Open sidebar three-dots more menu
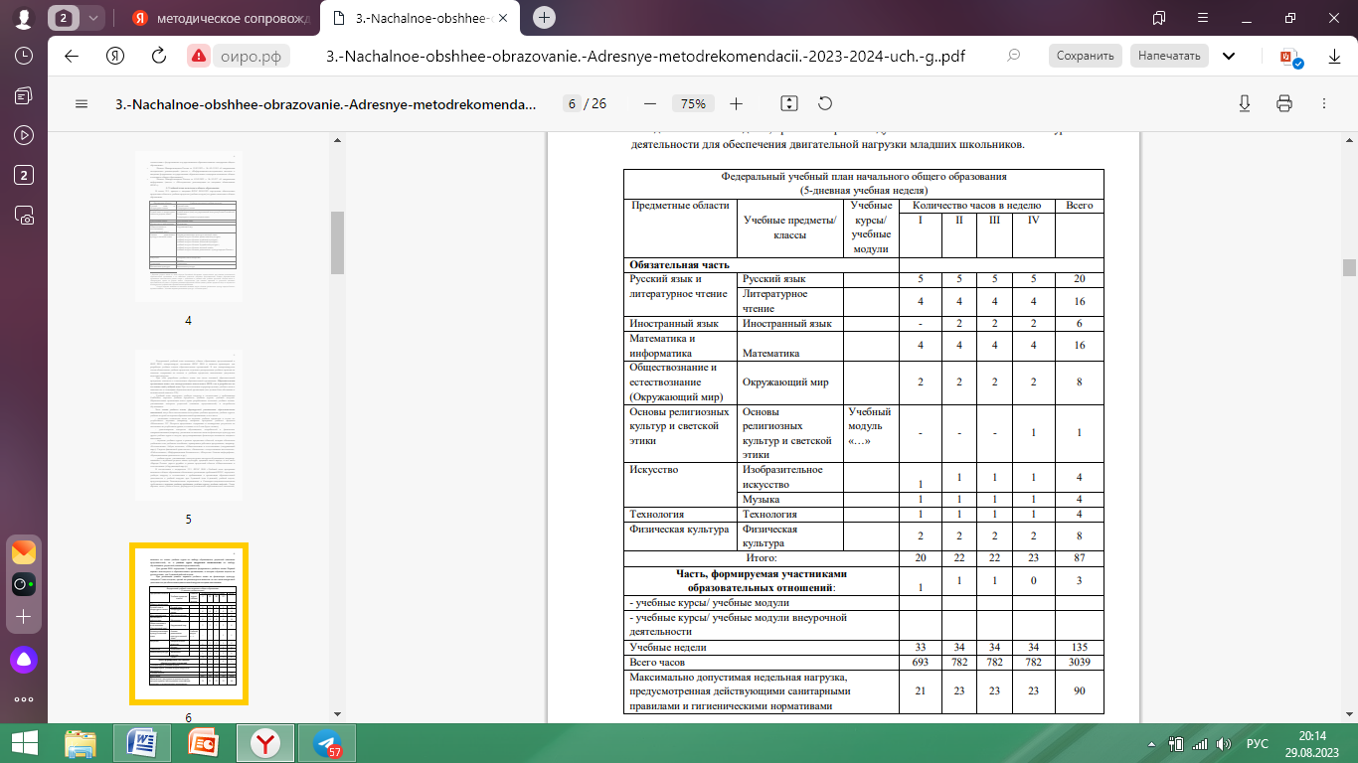1358x763 pixels. pyautogui.click(x=24, y=699)
